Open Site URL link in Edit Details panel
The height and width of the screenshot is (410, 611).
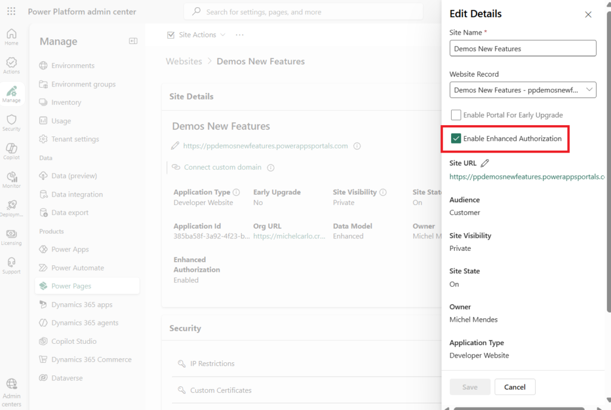click(527, 176)
